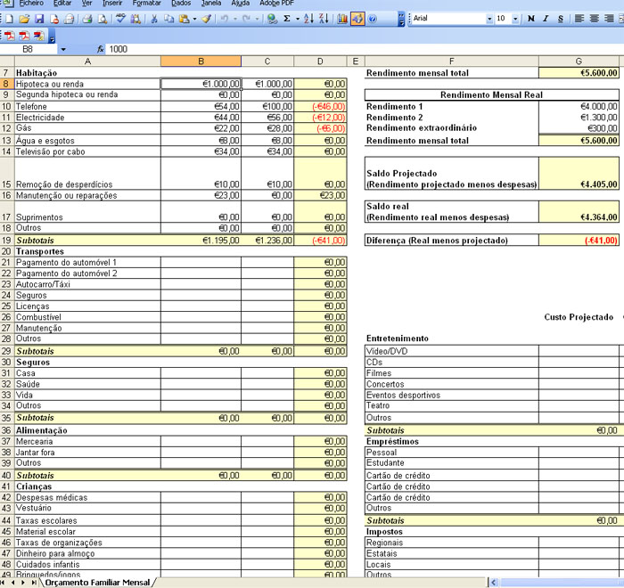Click the insert function fx button
624x588 pixels.
tap(100, 49)
